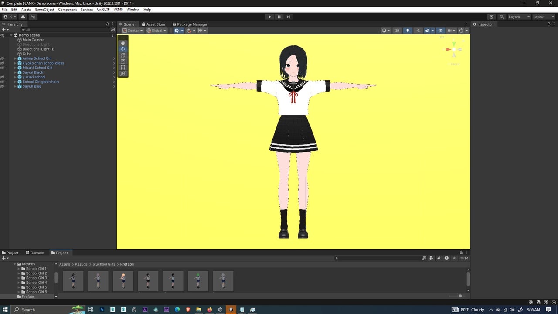558x314 pixels.
Task: Expand Anime School Girl in Hierarchy
Action: (x=15, y=58)
